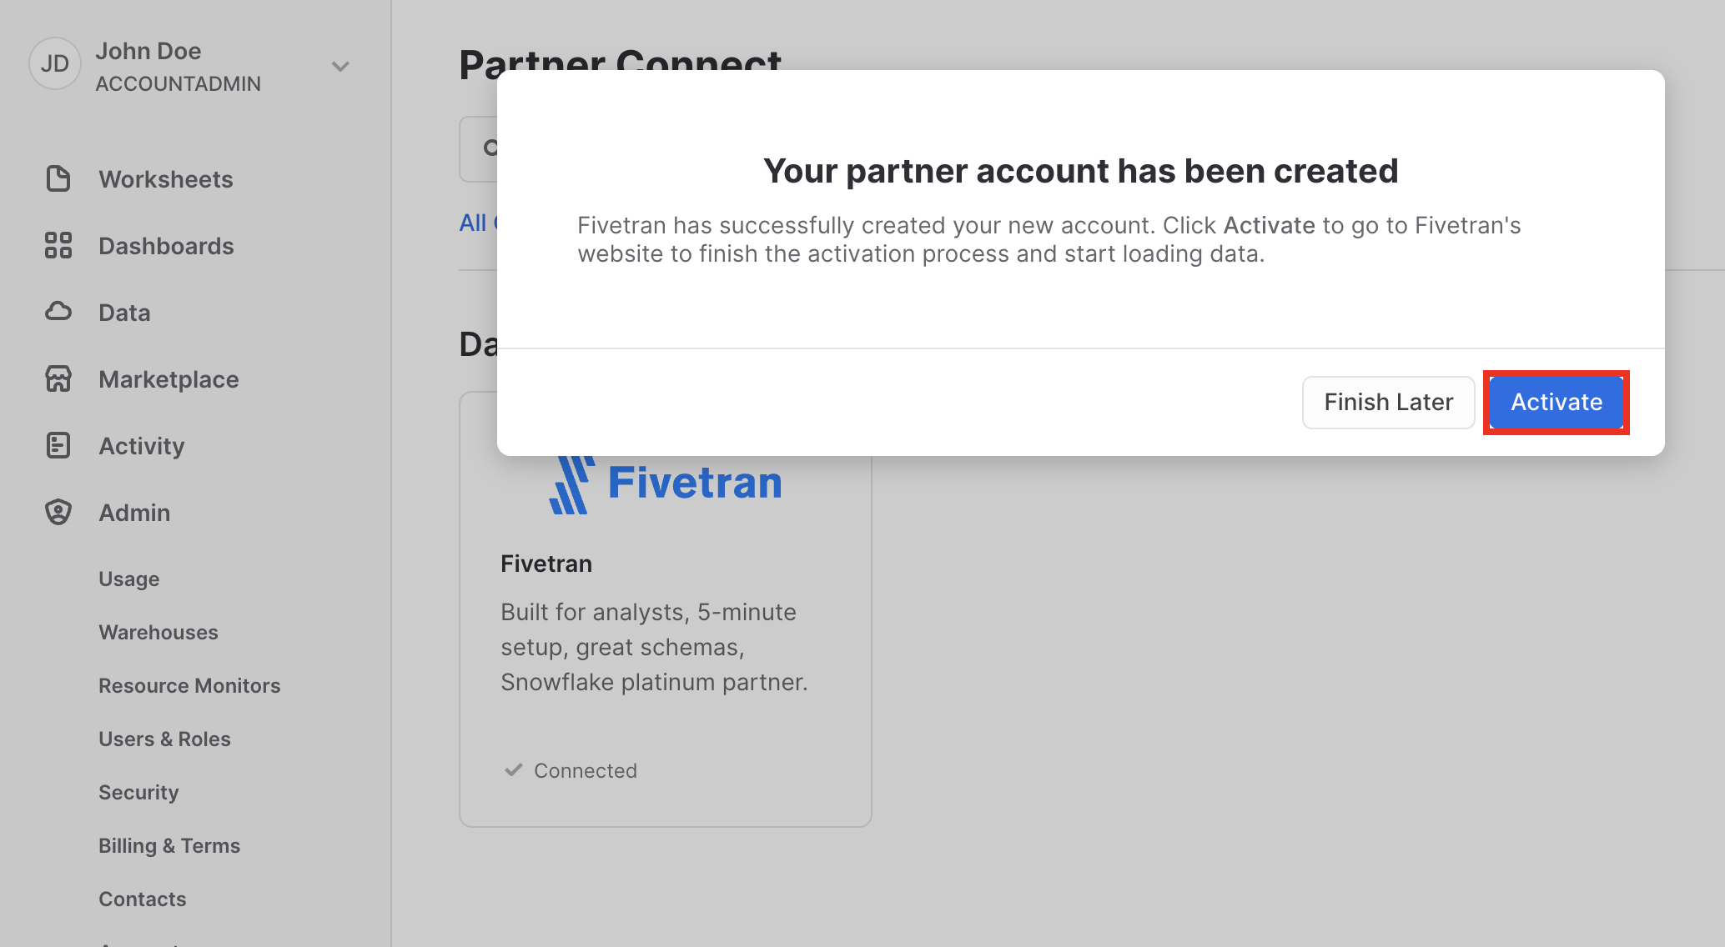Check the Connected checkmark on Fivetran
This screenshot has width=1725, height=947.
(x=510, y=769)
